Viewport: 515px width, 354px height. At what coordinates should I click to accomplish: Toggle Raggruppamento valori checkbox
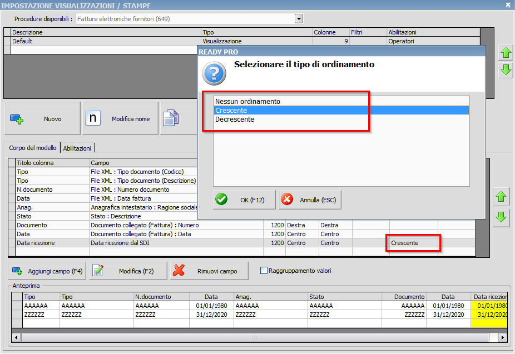point(264,270)
